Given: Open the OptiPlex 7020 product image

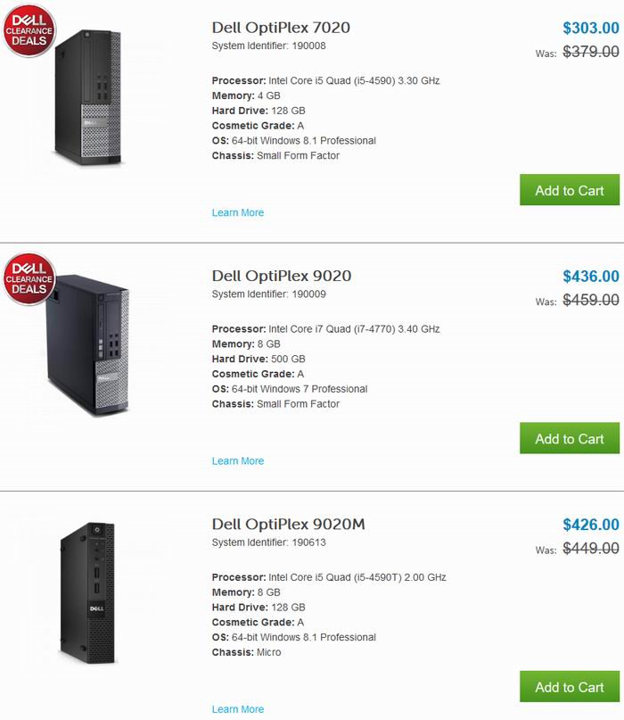Looking at the screenshot, I should (88, 97).
